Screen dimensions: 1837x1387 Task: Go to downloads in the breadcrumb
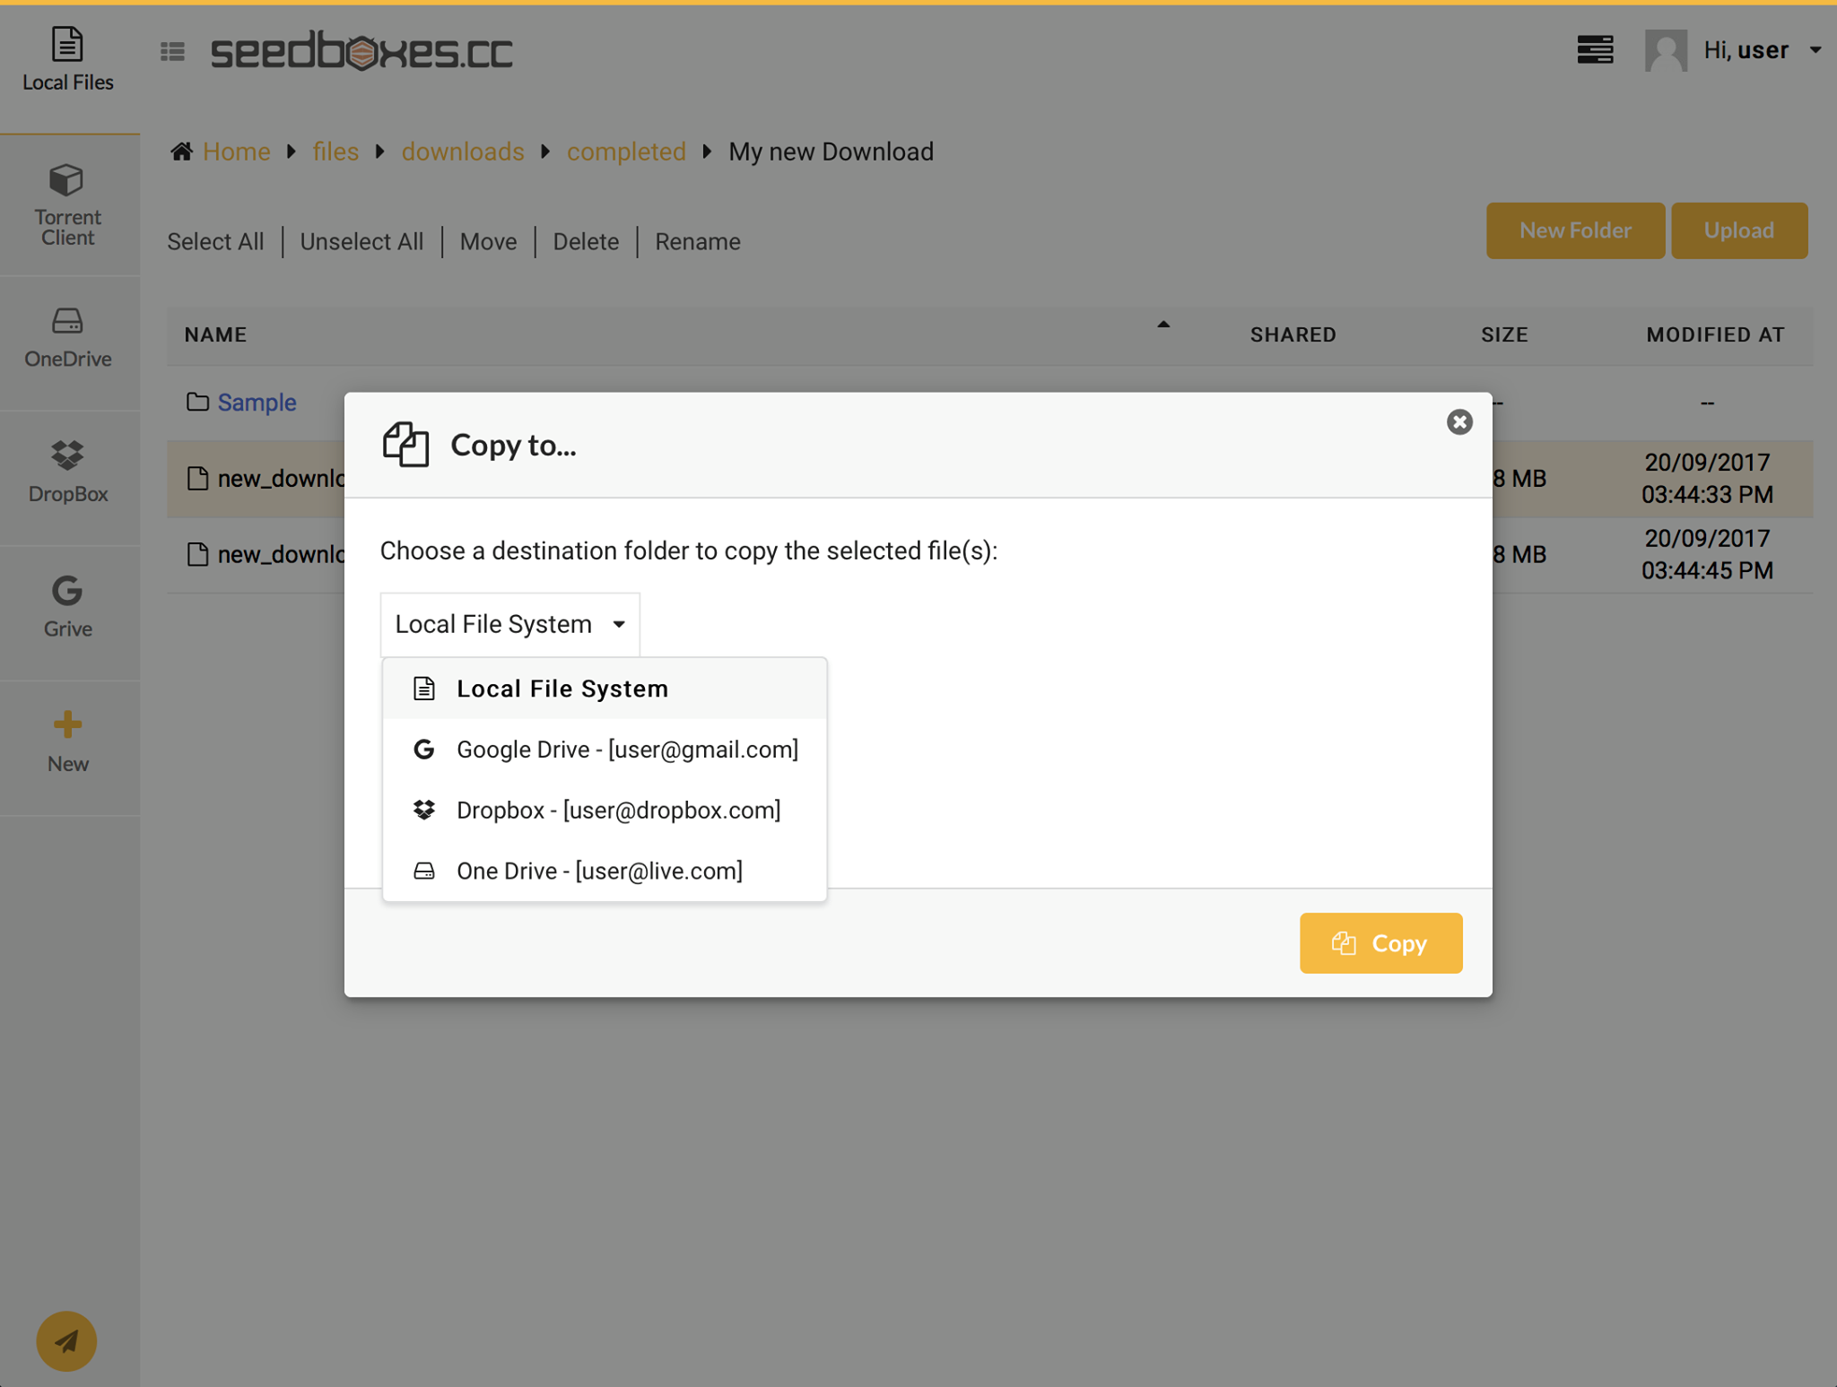click(x=463, y=152)
